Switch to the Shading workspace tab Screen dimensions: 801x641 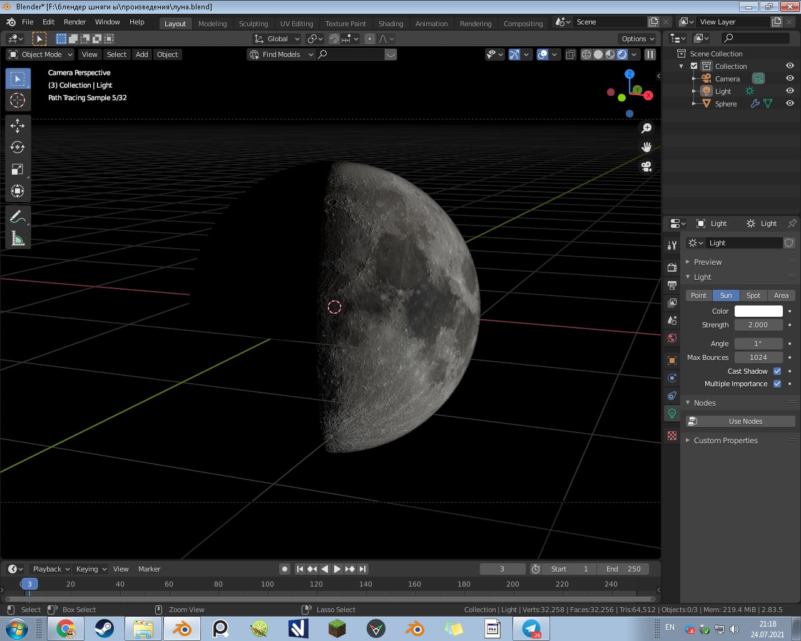[390, 24]
